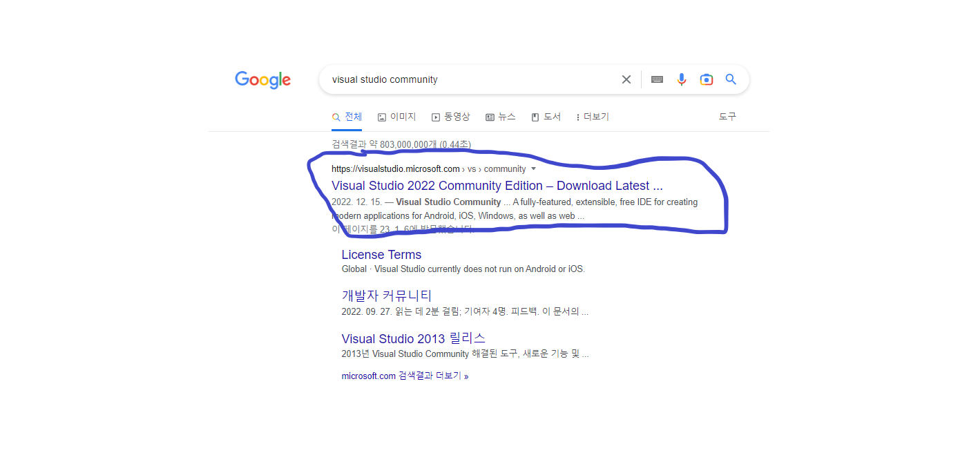The image size is (978, 464).
Task: Expand the arrow next to visualstudio.microsoft.com URL
Action: tap(533, 169)
